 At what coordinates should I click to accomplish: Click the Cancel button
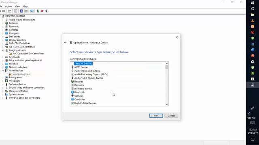(171, 116)
